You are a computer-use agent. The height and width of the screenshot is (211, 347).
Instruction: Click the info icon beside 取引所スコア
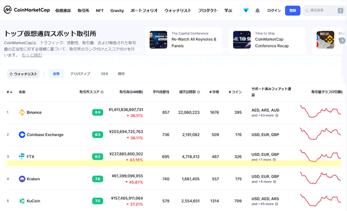(102, 92)
